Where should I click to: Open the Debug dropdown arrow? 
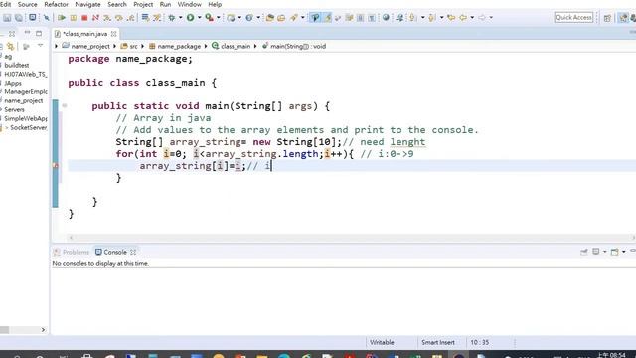(181, 18)
